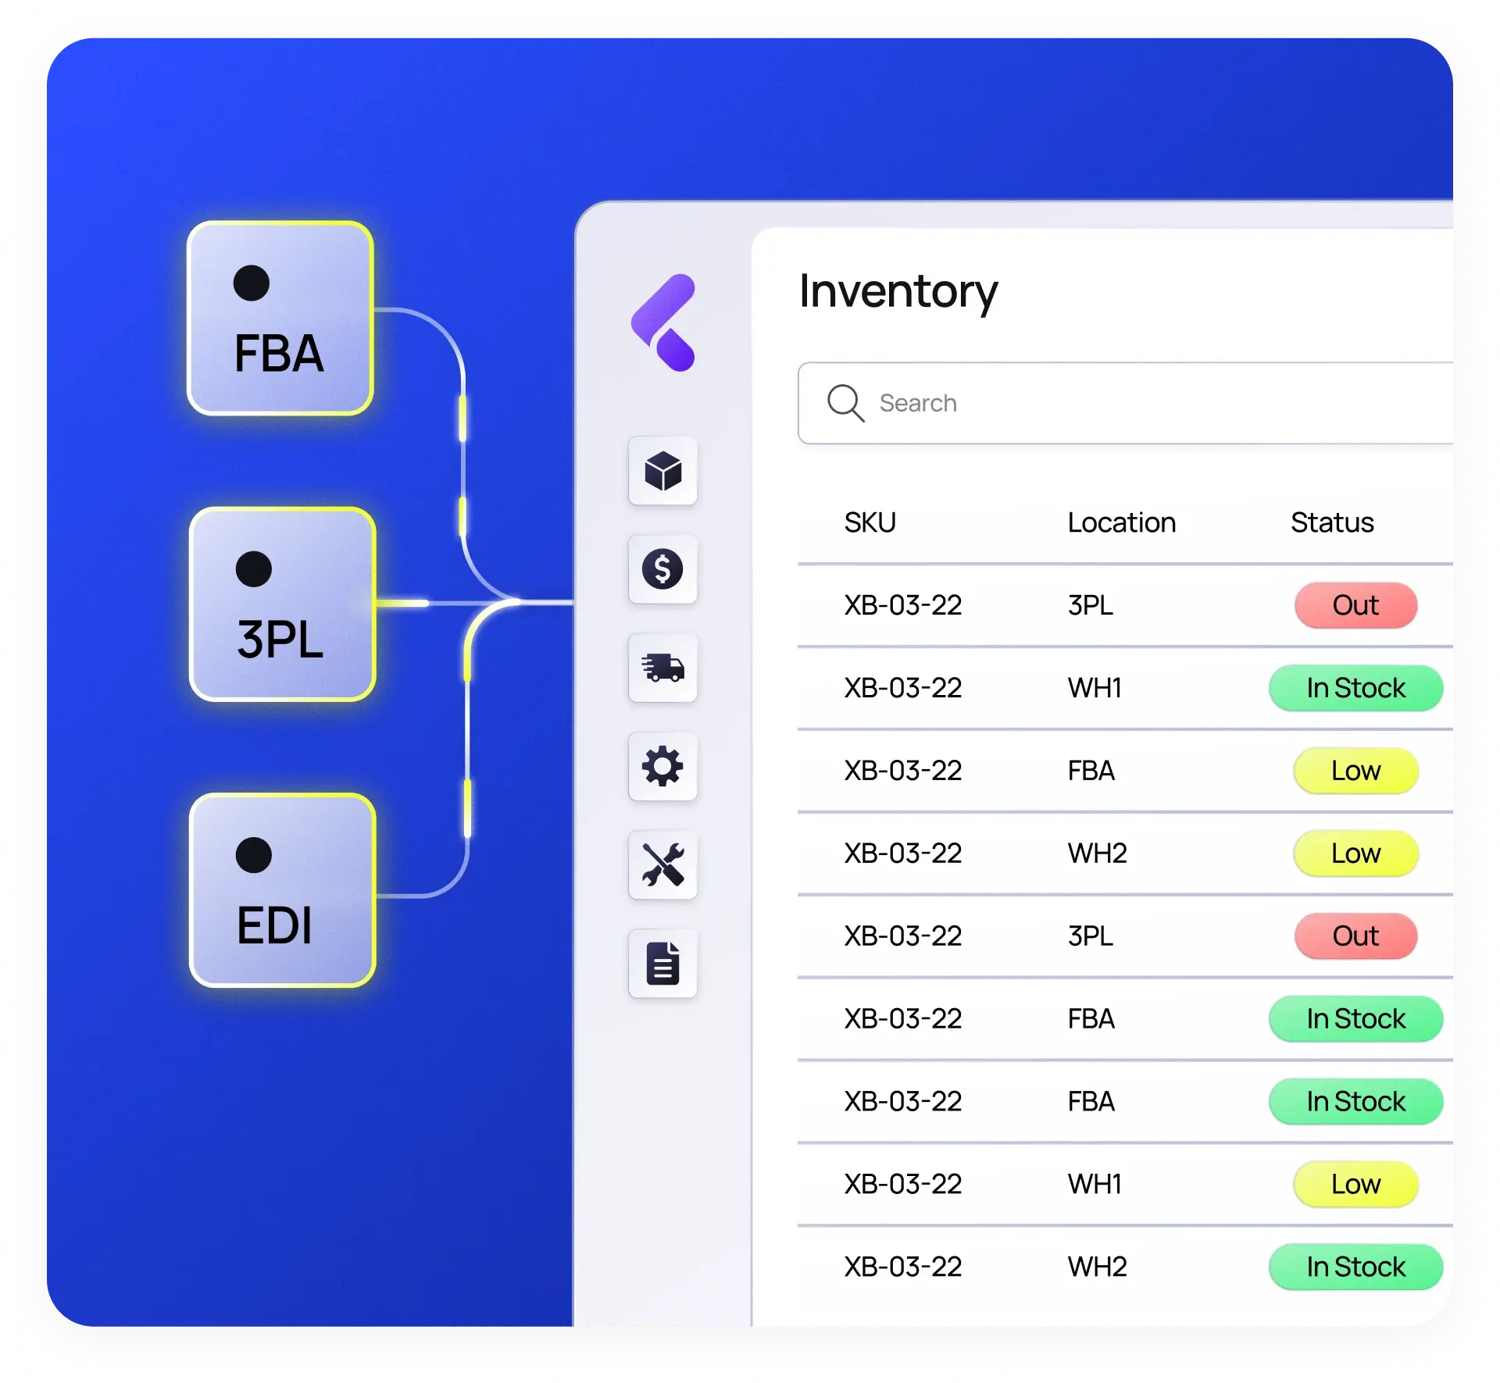Click the Status column header
The image size is (1500, 1383).
coord(1332,522)
